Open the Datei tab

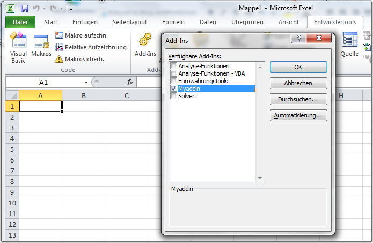20,22
